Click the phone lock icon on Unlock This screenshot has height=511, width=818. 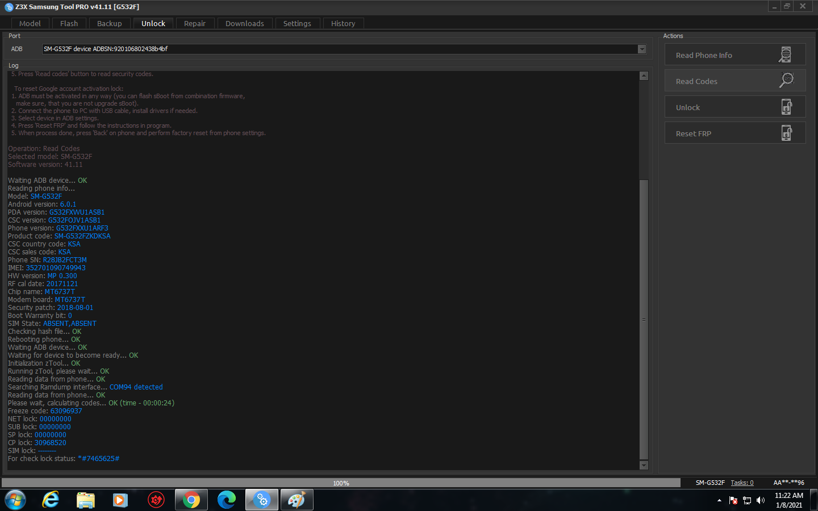(x=786, y=107)
